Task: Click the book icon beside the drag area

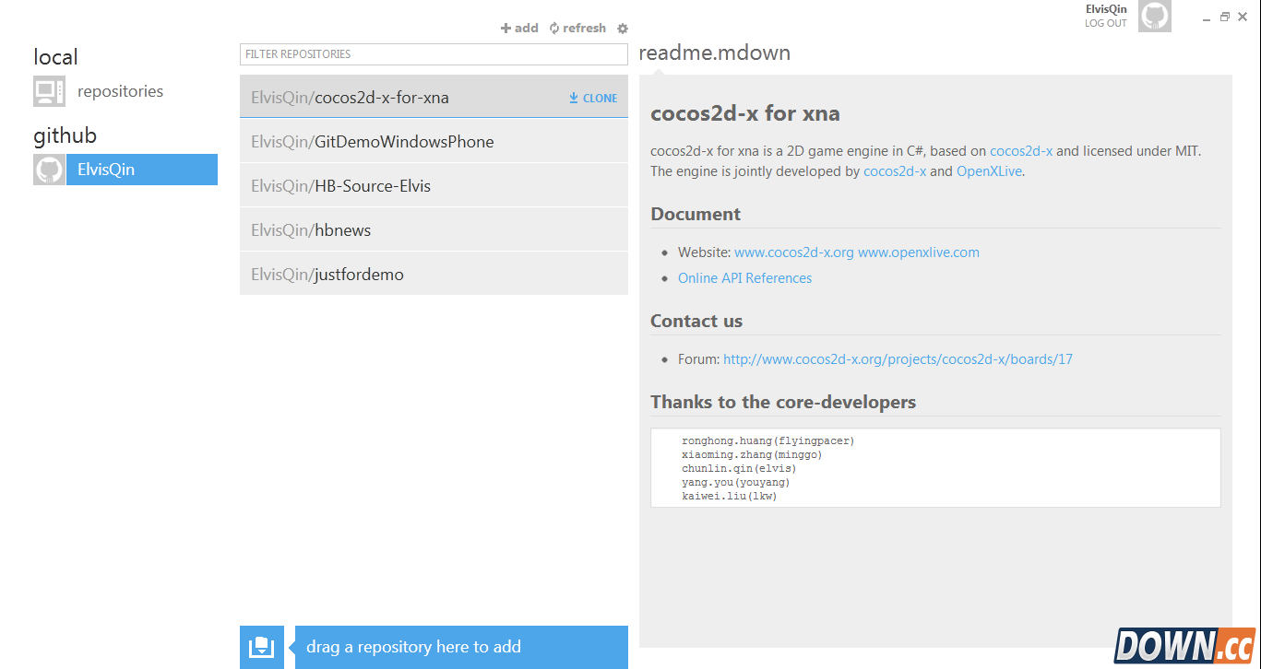Action: pyautogui.click(x=261, y=647)
